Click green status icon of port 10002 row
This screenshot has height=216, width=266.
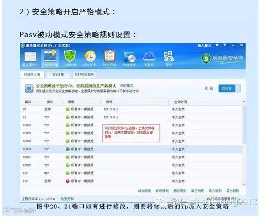pos(67,165)
